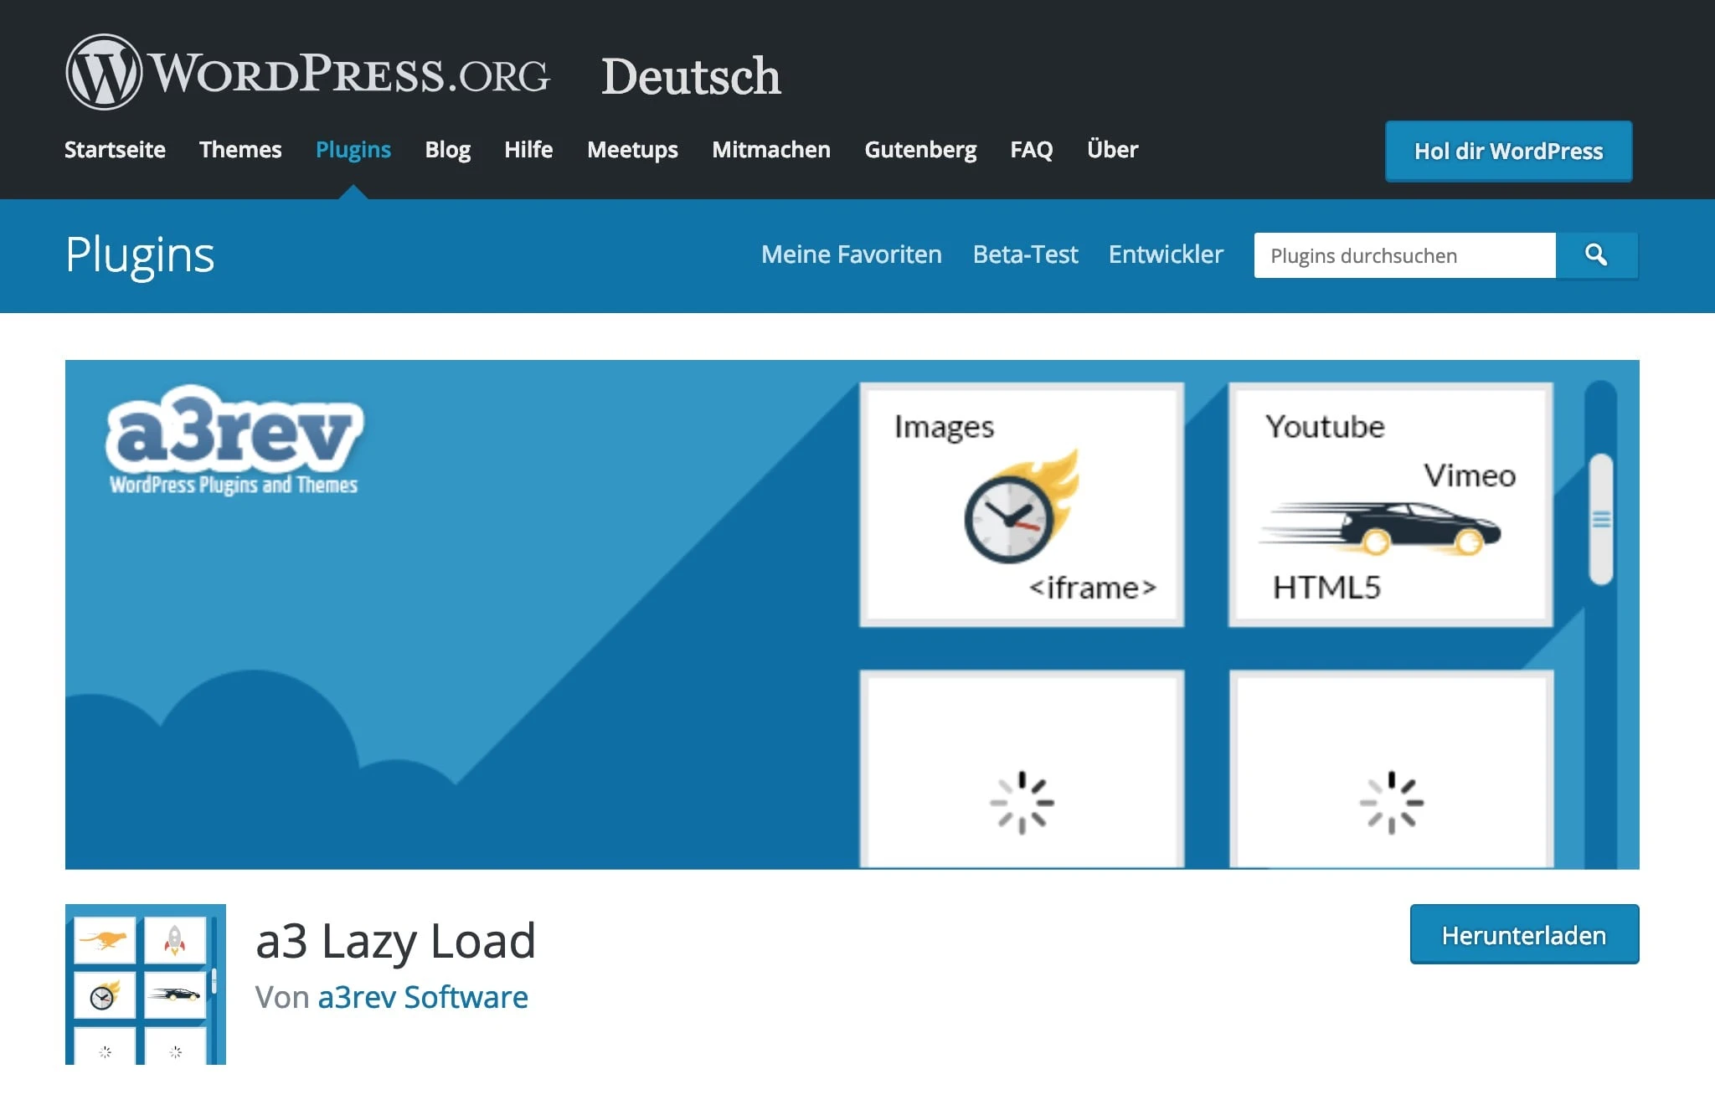This screenshot has height=1105, width=1715.
Task: Click the Herunterladen download button
Action: pos(1523,935)
